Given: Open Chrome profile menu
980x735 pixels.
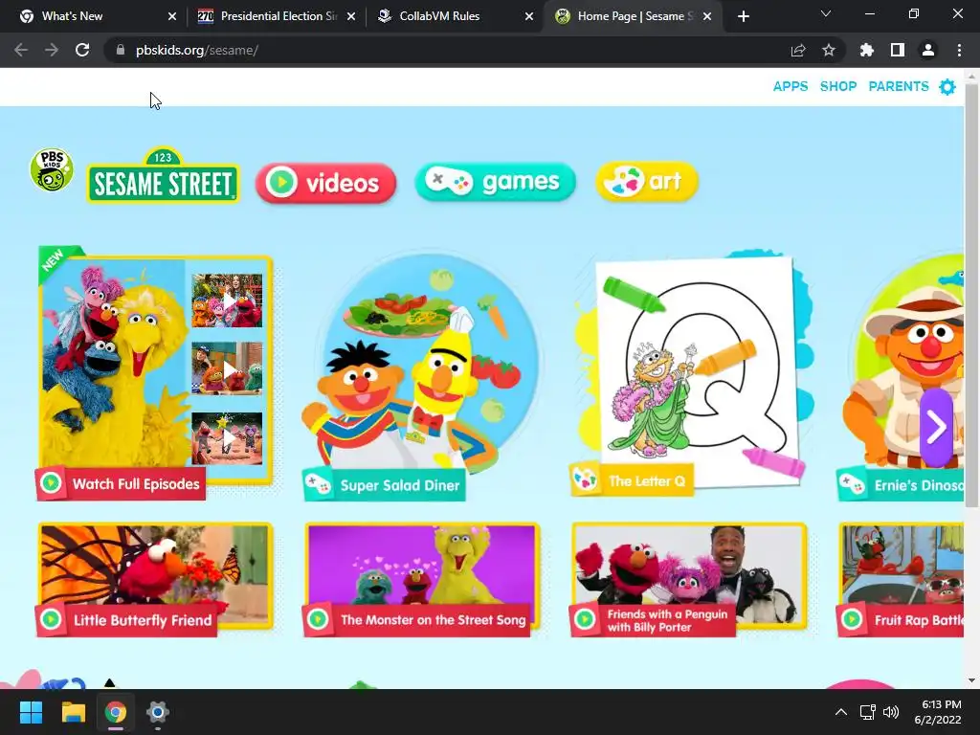Looking at the screenshot, I should (928, 50).
